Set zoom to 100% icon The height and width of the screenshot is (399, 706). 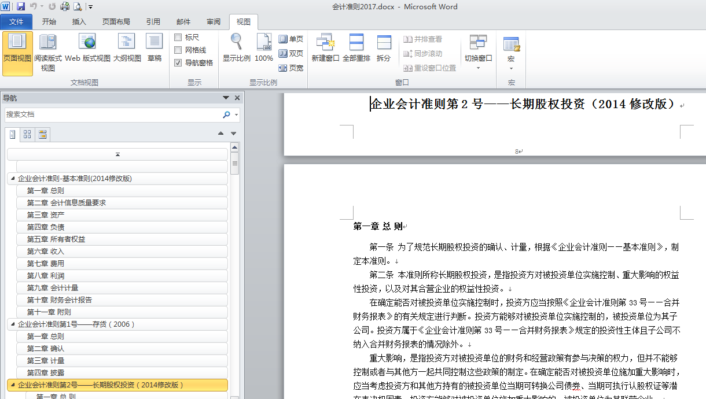coord(264,49)
